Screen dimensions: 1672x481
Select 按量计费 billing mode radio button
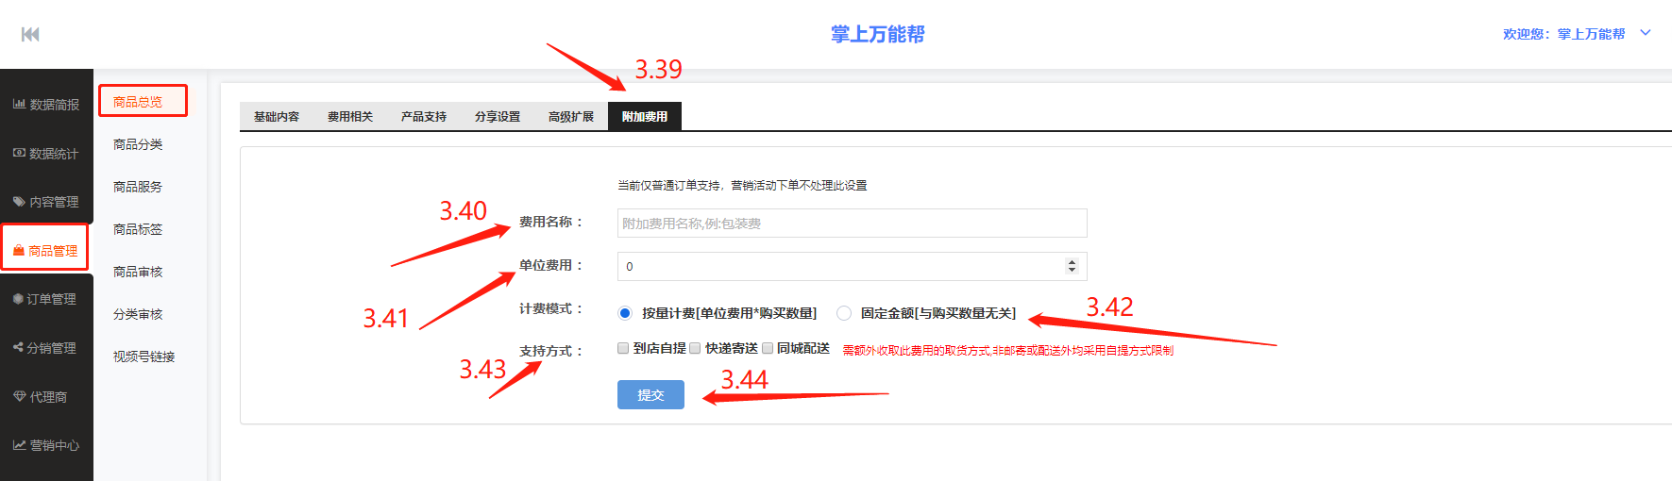pos(625,313)
